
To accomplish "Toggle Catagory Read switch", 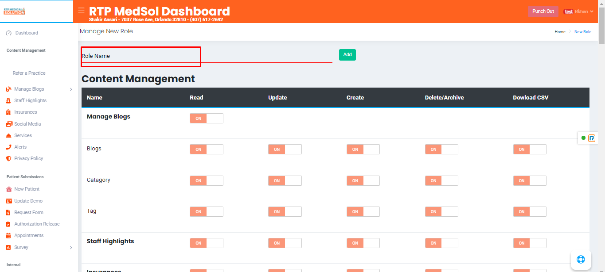I will coord(207,180).
